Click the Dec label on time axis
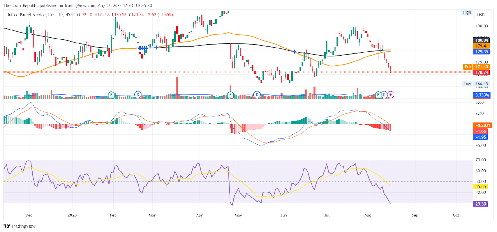497x232 pixels. coord(29,215)
